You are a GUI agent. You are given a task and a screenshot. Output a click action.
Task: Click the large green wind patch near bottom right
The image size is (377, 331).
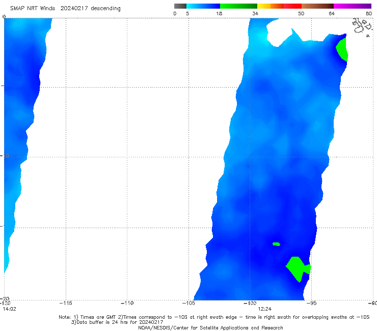point(297,268)
